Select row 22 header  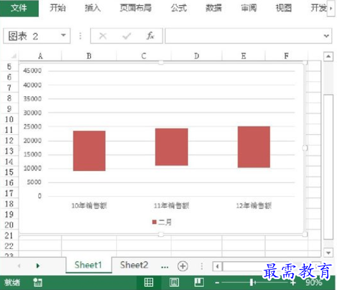point(9,246)
